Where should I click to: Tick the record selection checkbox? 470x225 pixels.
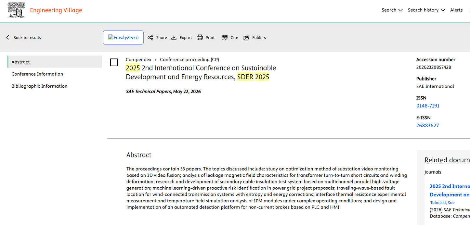pyautogui.click(x=114, y=62)
